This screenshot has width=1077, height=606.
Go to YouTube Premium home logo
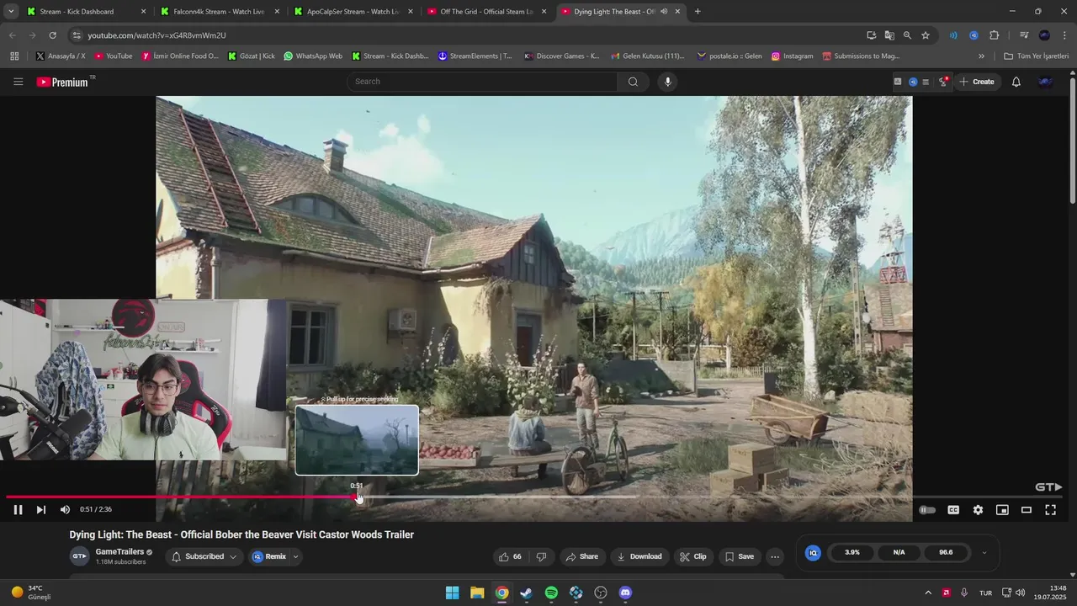pyautogui.click(x=62, y=82)
